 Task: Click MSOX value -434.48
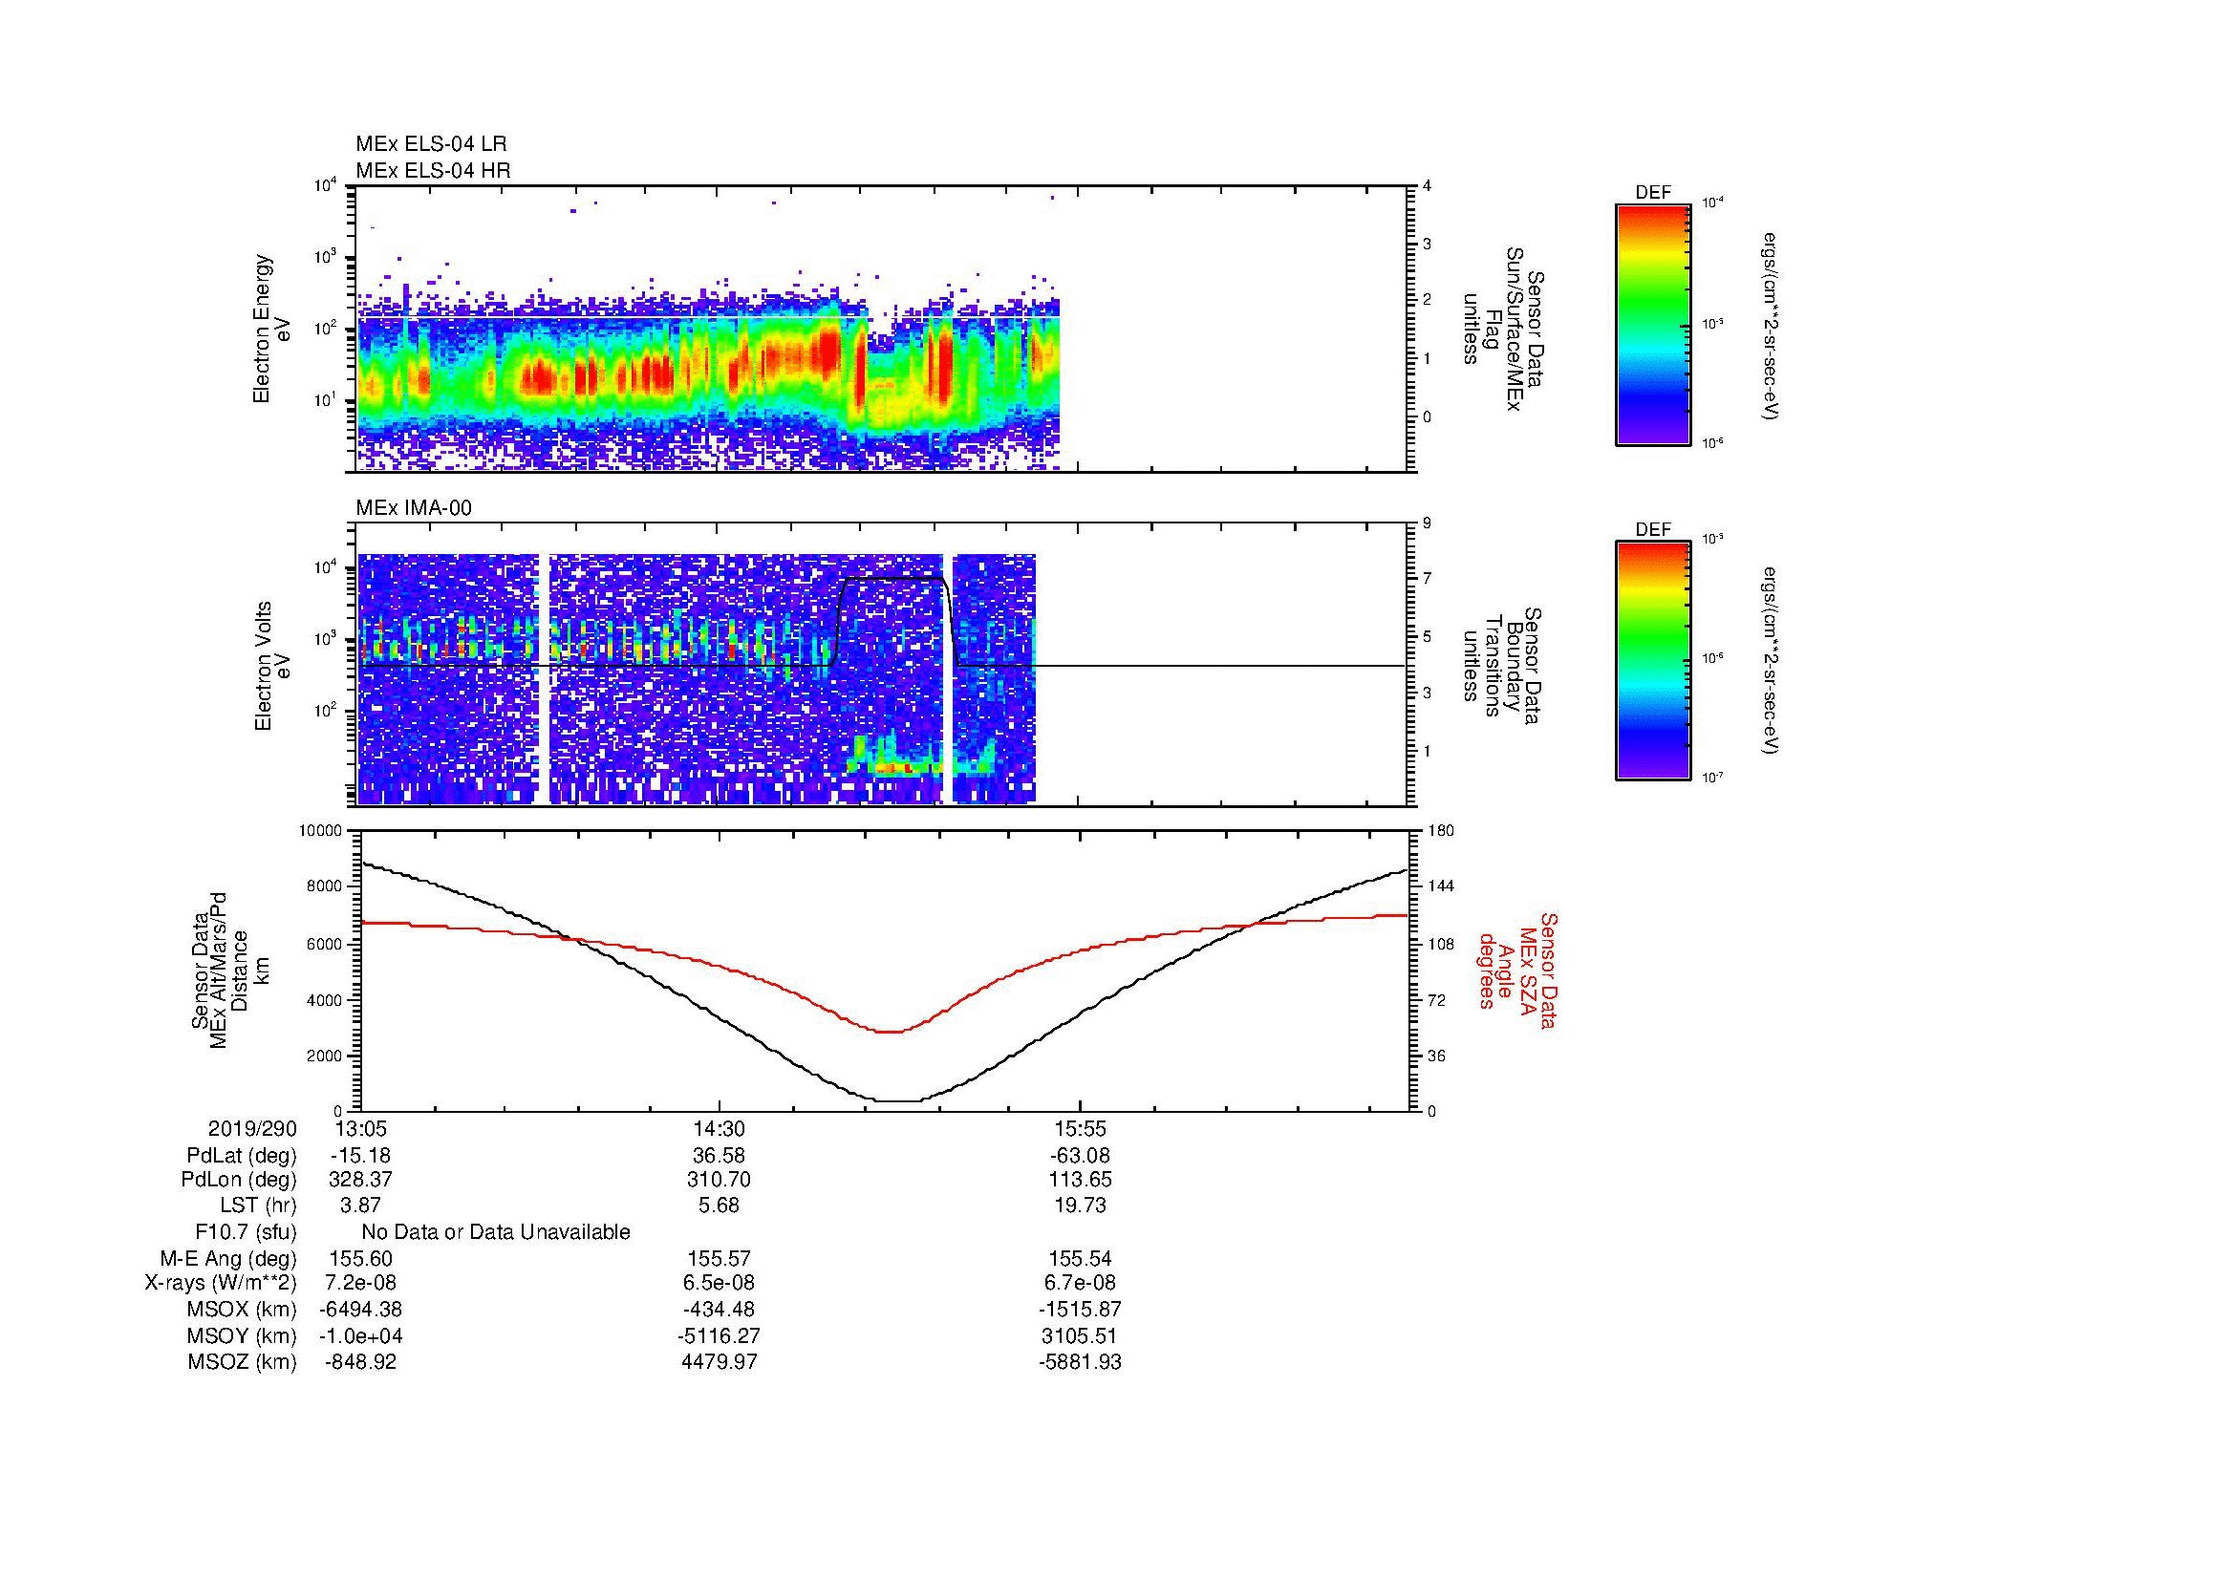[x=719, y=1311]
